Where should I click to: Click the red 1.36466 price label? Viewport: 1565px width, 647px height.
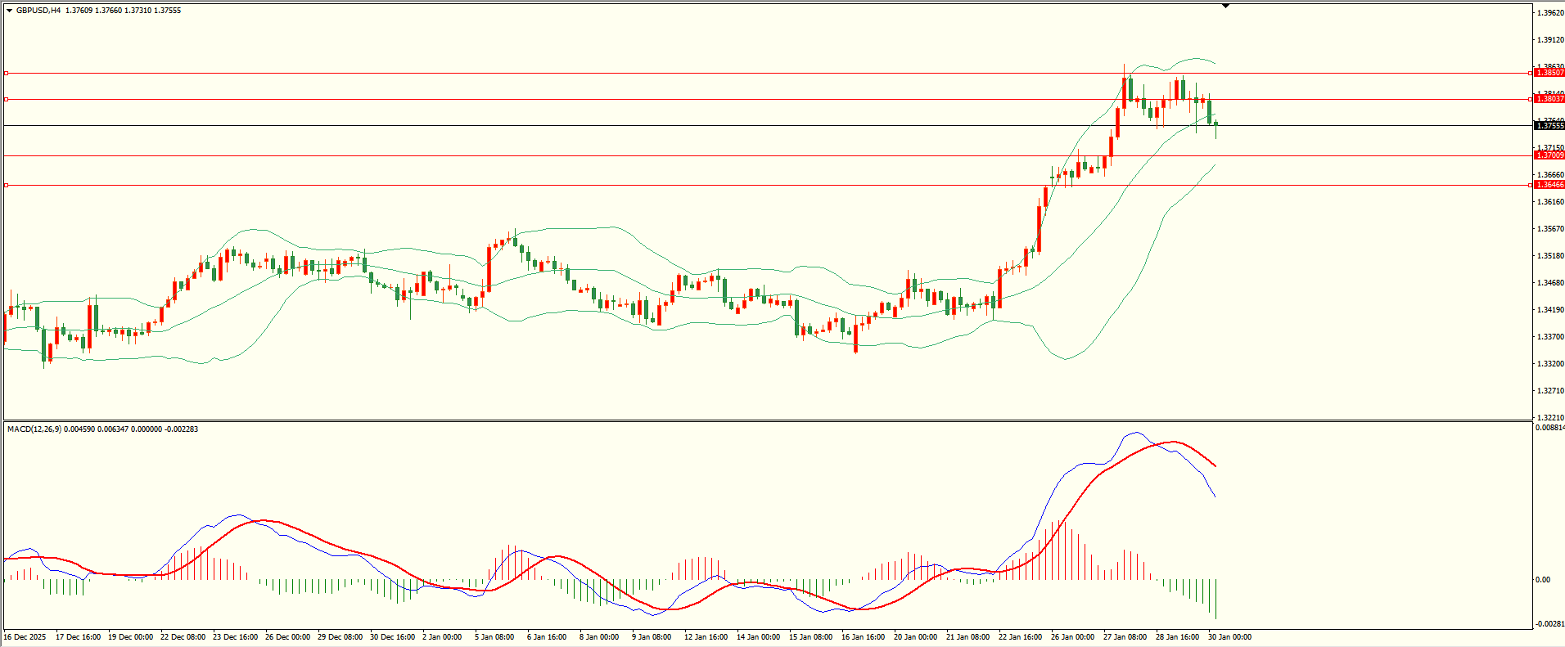tap(1549, 185)
